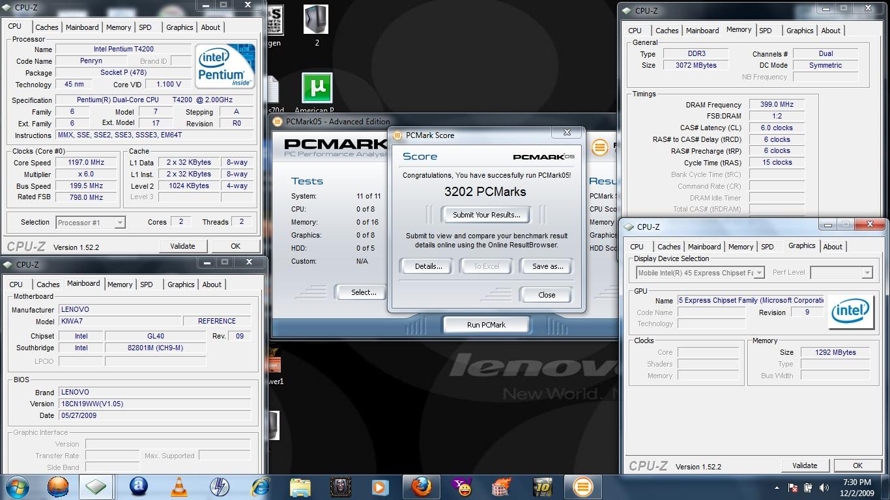This screenshot has height=500, width=890.
Task: Click Submit Your Results button
Action: coord(487,215)
